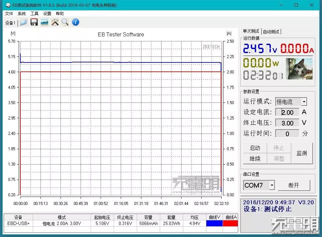Show info with the blue i icon
The image size is (322, 237).
coord(76,22)
